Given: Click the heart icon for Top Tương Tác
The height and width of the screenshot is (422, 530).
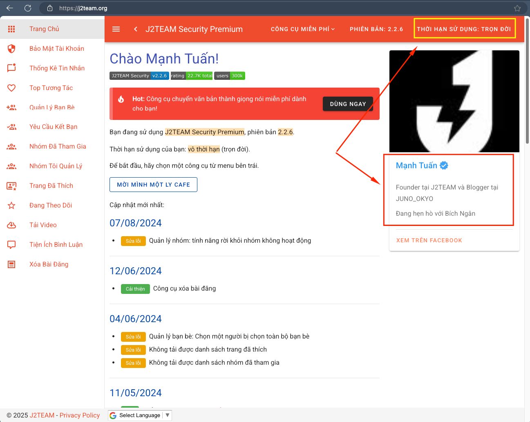Looking at the screenshot, I should click(x=11, y=88).
